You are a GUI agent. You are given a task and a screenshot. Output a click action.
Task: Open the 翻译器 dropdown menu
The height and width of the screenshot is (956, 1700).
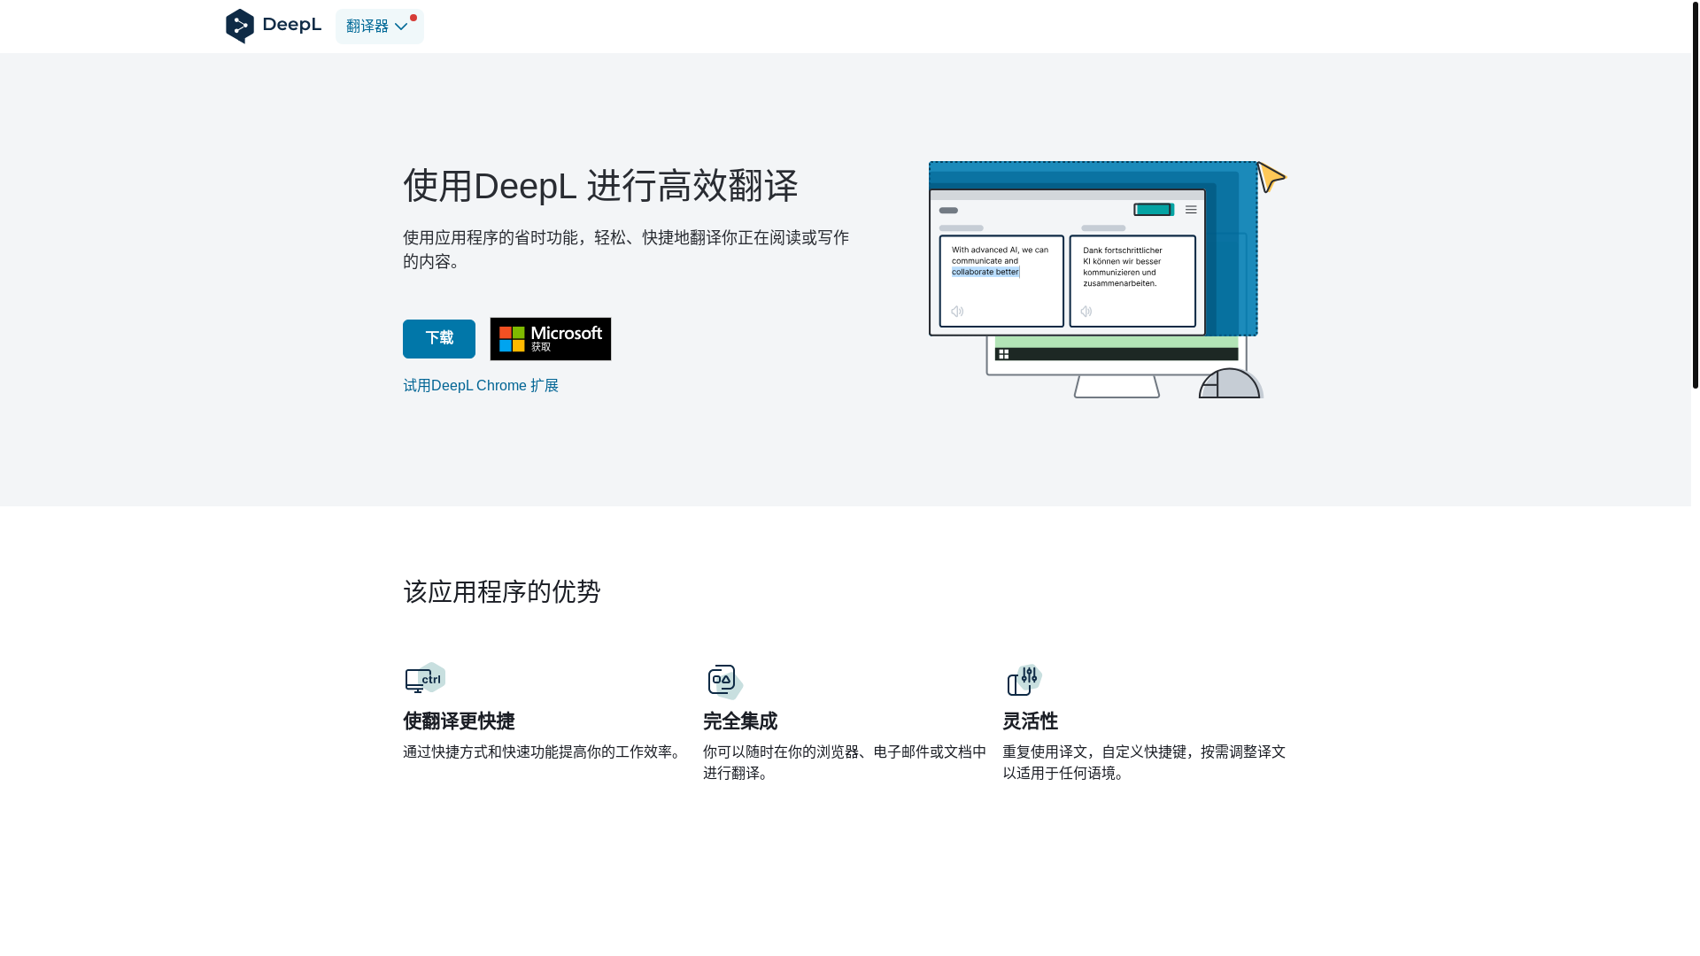click(379, 27)
